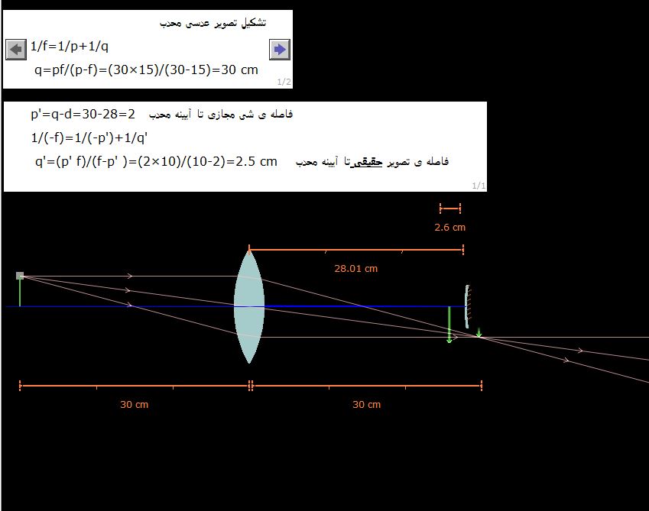Viewport: 649px width, 511px height.
Task: Click the 1/f=1/p+1/q formula text
Action: click(70, 47)
